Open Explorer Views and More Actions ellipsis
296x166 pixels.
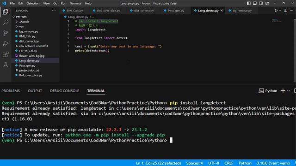click(x=54, y=11)
